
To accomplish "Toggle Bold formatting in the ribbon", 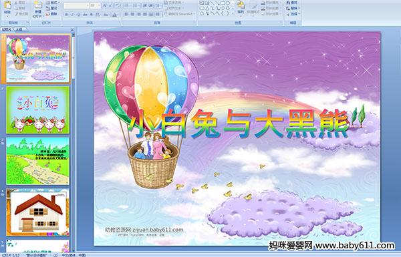I will point(66,15).
